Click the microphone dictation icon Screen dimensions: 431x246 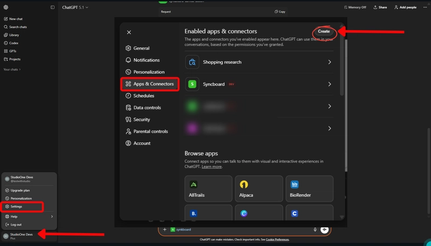click(315, 229)
